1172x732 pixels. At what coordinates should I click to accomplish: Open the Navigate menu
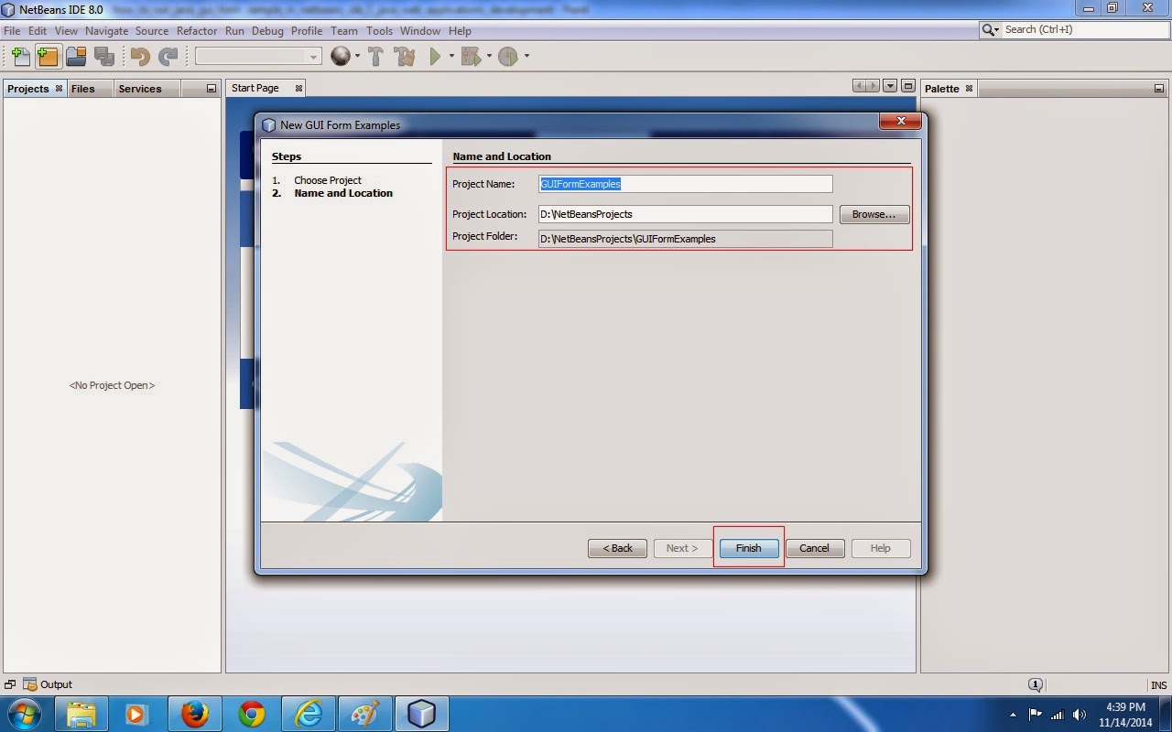[x=107, y=31]
